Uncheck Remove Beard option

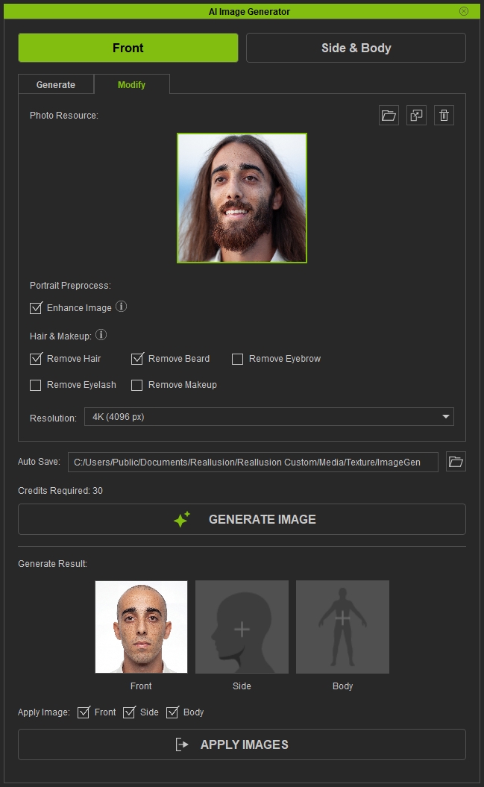137,358
